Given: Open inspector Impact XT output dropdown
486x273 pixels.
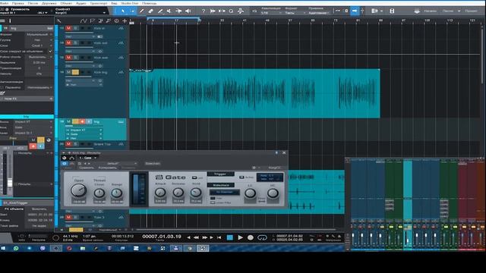Looking at the screenshot, I should (33, 122).
